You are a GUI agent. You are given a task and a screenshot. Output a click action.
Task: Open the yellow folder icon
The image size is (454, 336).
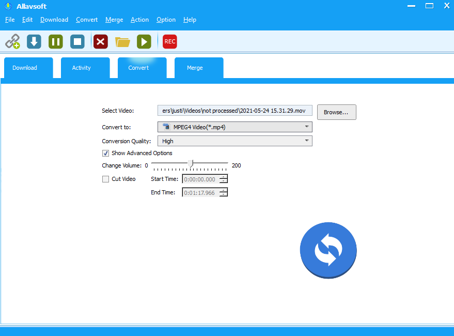[x=122, y=41]
